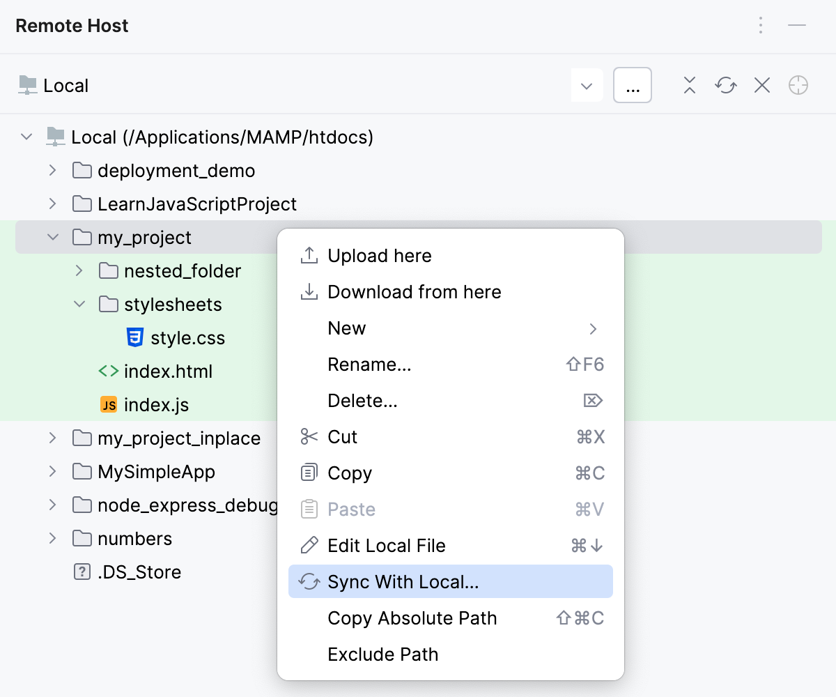Screen dimensions: 836x697
Task: Click the Collapse All toolbar icon
Action: [689, 85]
